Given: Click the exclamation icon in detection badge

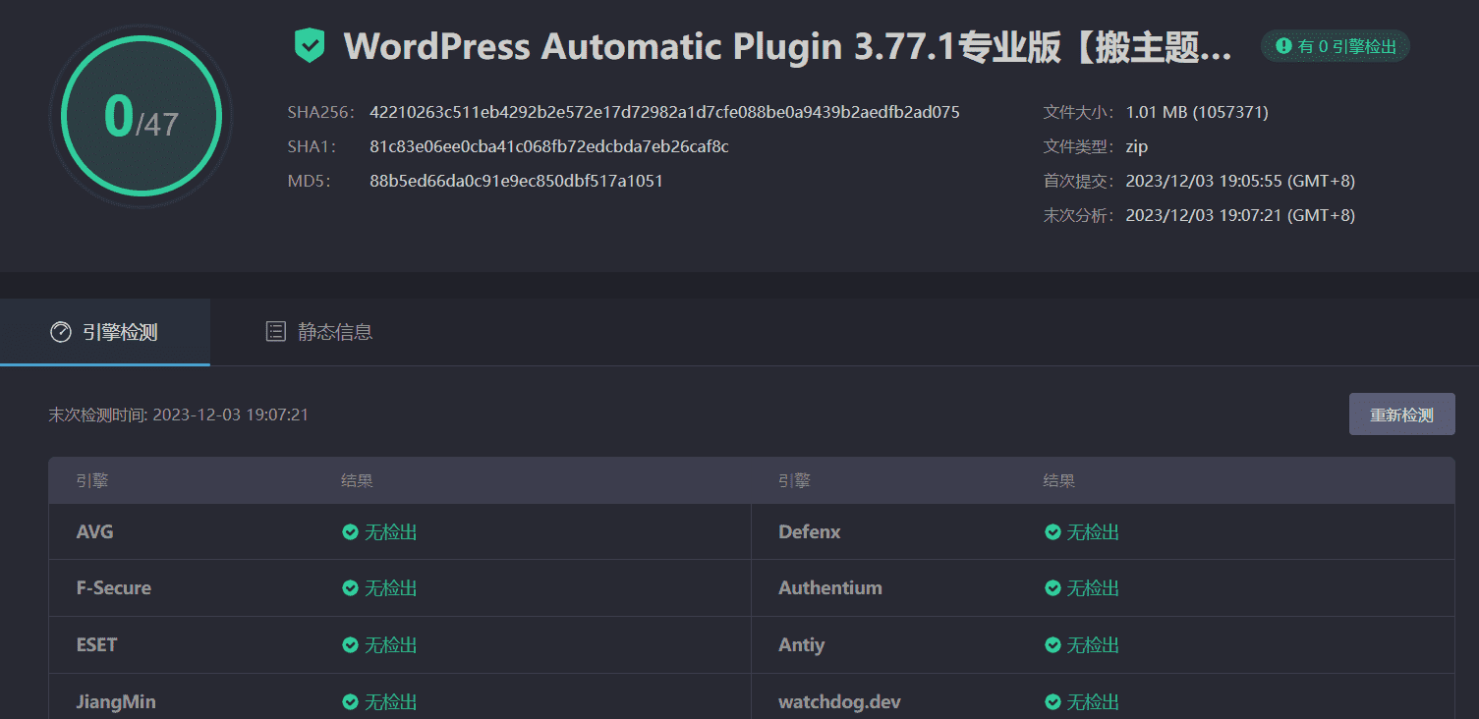Looking at the screenshot, I should point(1283,46).
